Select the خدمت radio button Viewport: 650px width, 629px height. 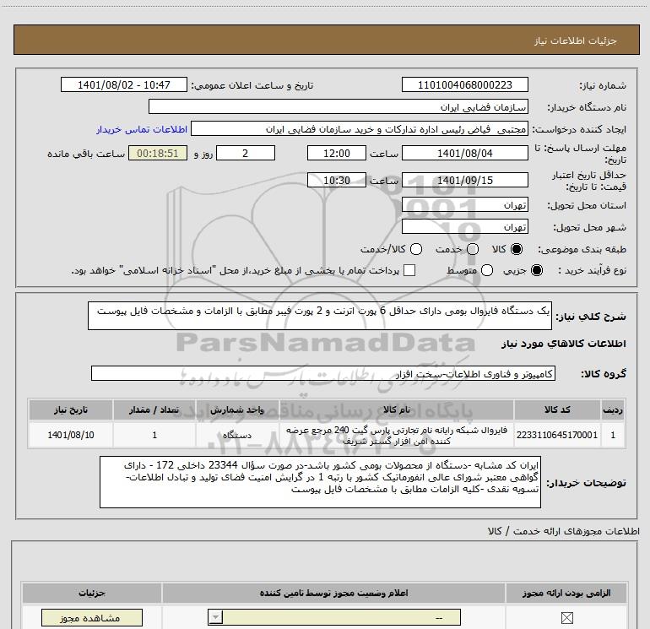click(473, 249)
